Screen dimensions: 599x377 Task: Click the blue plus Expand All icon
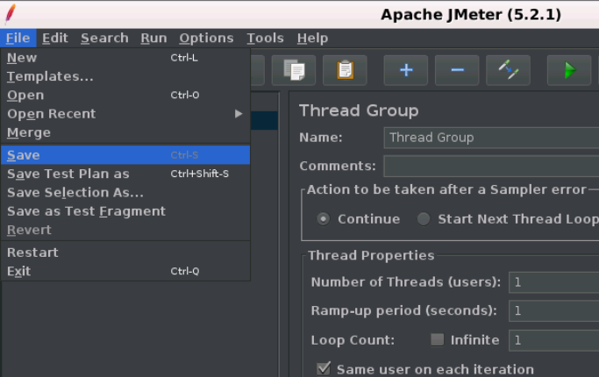[x=406, y=70]
